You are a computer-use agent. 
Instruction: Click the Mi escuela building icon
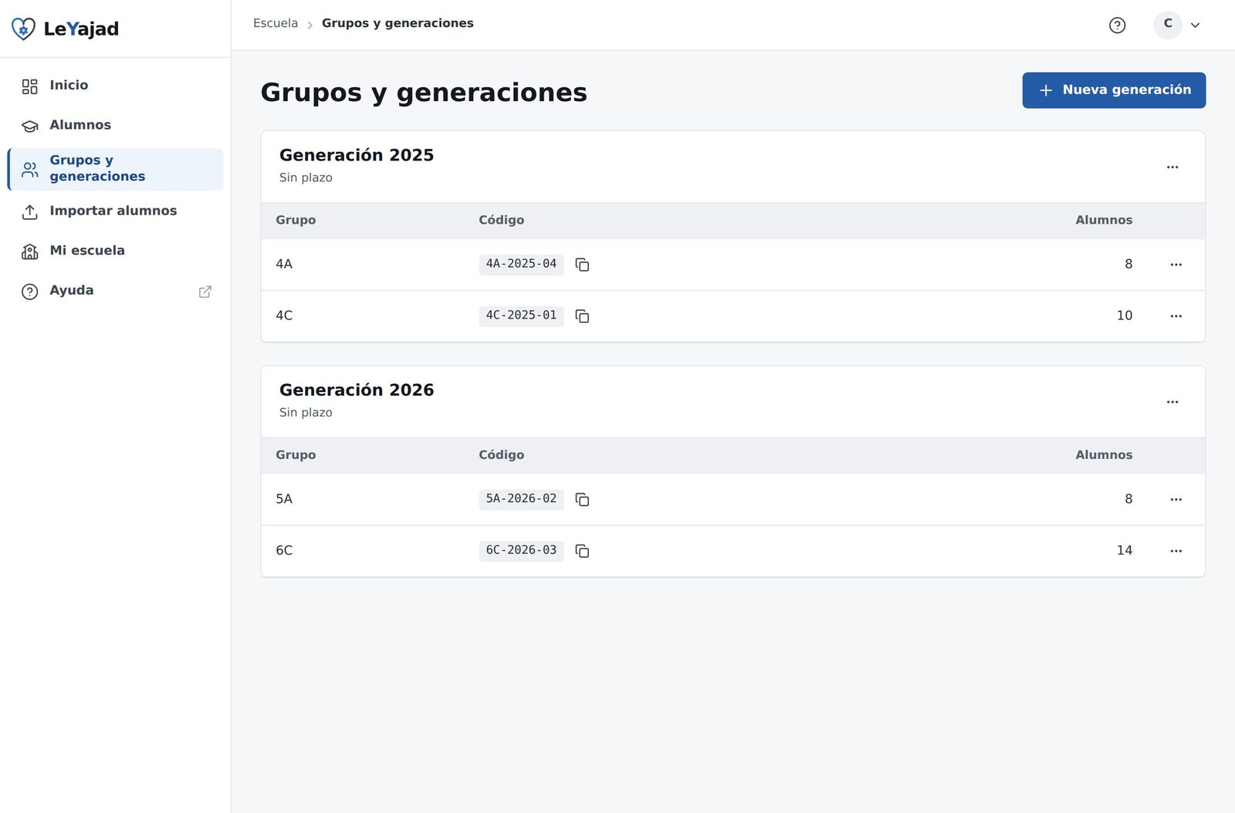point(30,251)
